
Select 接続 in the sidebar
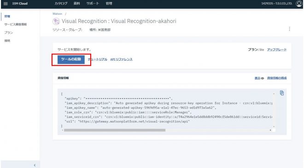(7, 41)
